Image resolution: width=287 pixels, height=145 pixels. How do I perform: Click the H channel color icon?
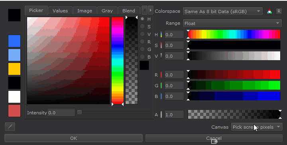pos(161,35)
